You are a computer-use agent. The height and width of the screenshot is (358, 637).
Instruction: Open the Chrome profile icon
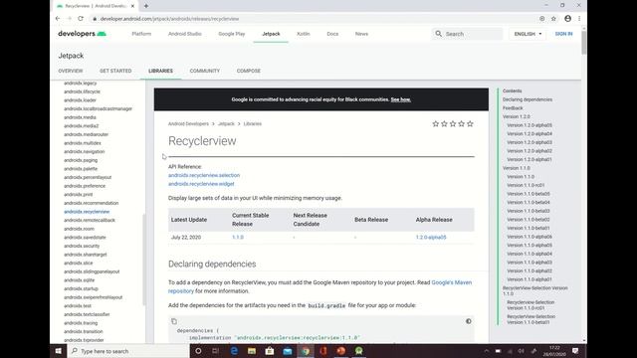567,19
